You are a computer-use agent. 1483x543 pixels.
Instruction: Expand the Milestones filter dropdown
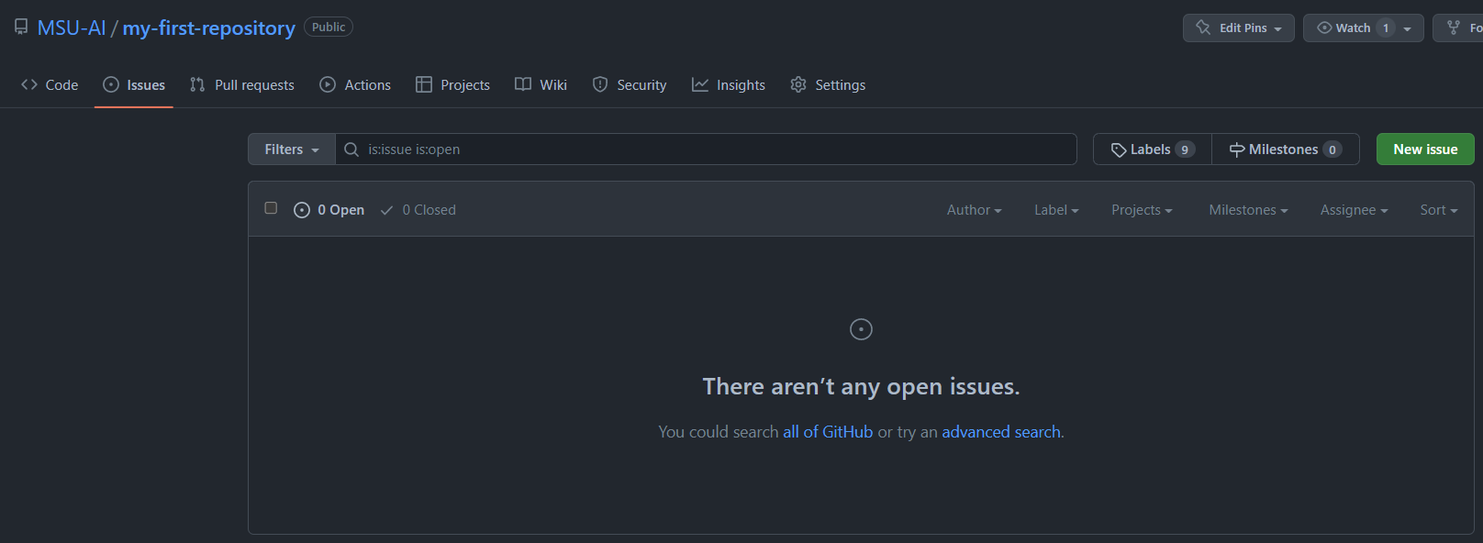coord(1248,210)
